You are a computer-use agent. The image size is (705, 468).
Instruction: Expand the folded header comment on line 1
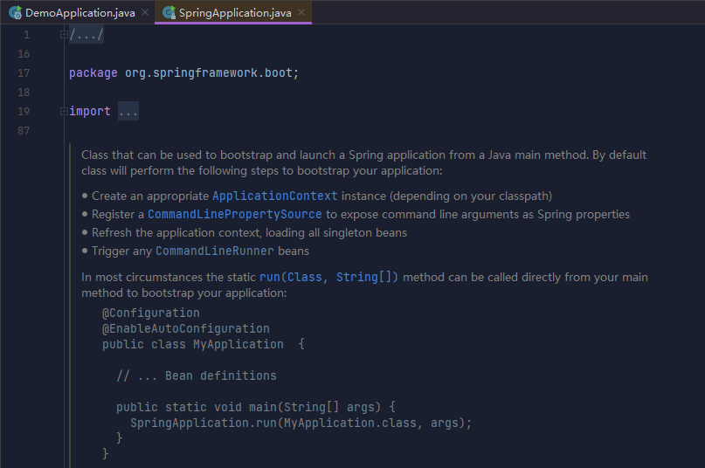64,34
